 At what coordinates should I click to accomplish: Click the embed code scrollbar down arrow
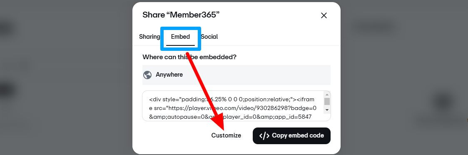coord(327,110)
